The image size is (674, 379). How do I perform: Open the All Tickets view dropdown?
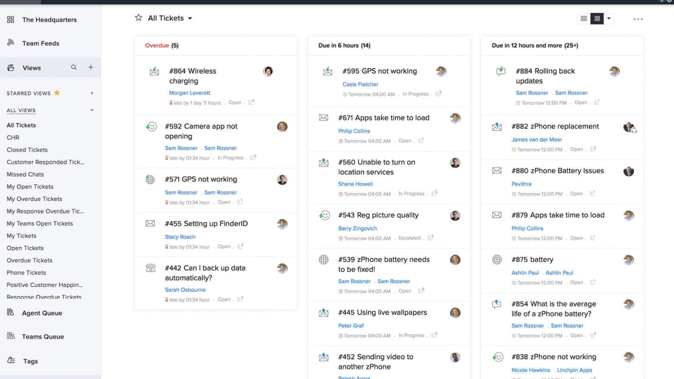click(190, 18)
